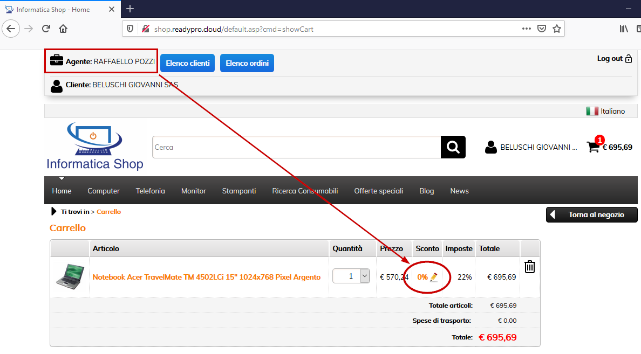Click the cart total € 695,69 in header

pyautogui.click(x=617, y=148)
